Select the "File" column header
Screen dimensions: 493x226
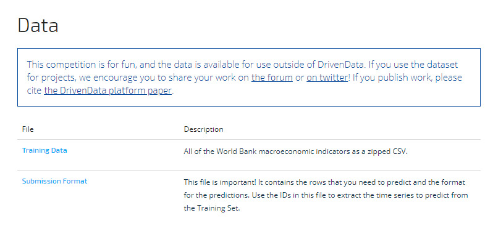click(28, 129)
